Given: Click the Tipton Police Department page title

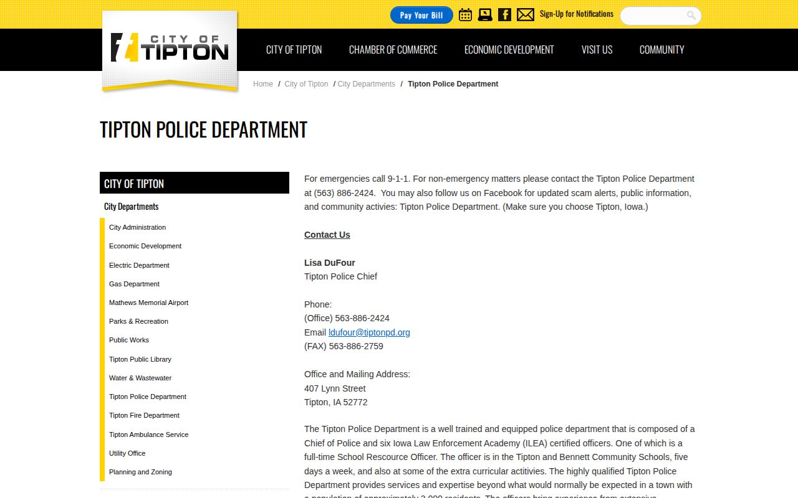Looking at the screenshot, I should tap(203, 129).
